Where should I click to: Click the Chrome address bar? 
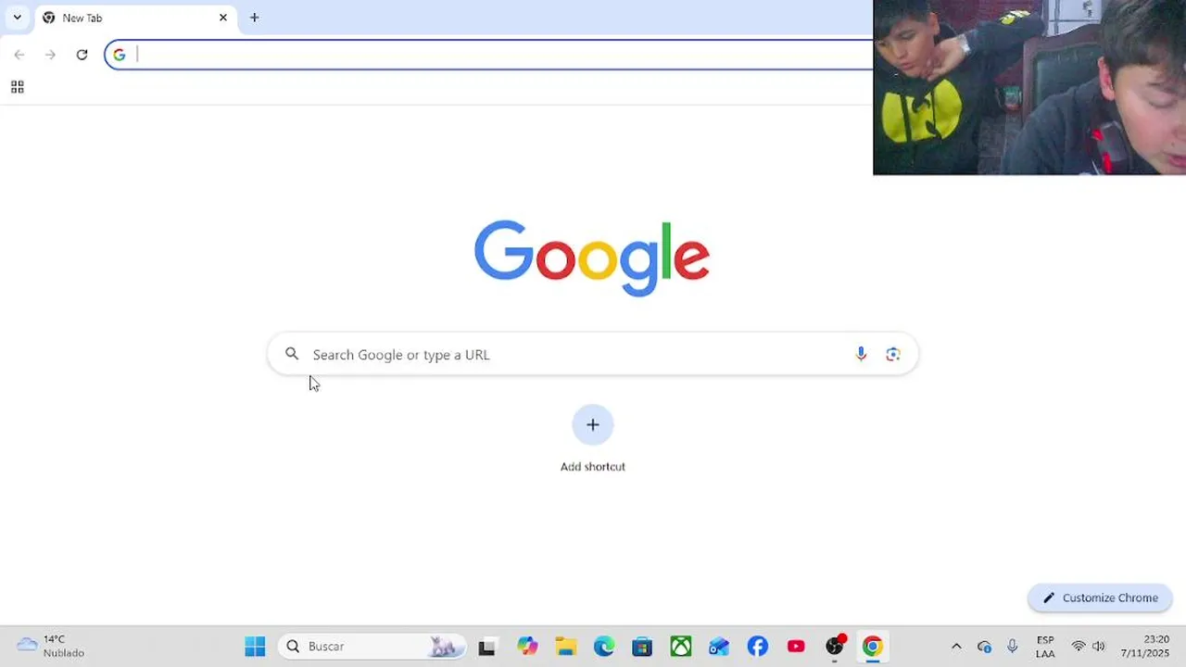click(489, 55)
